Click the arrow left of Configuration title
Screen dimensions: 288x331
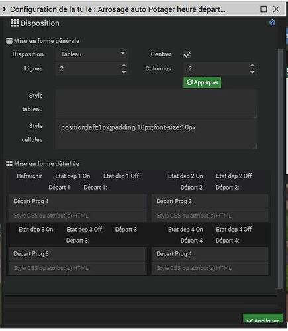(4, 9)
